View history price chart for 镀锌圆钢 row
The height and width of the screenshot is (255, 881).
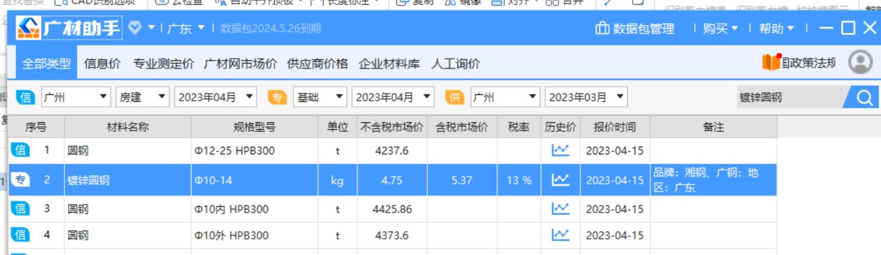560,180
